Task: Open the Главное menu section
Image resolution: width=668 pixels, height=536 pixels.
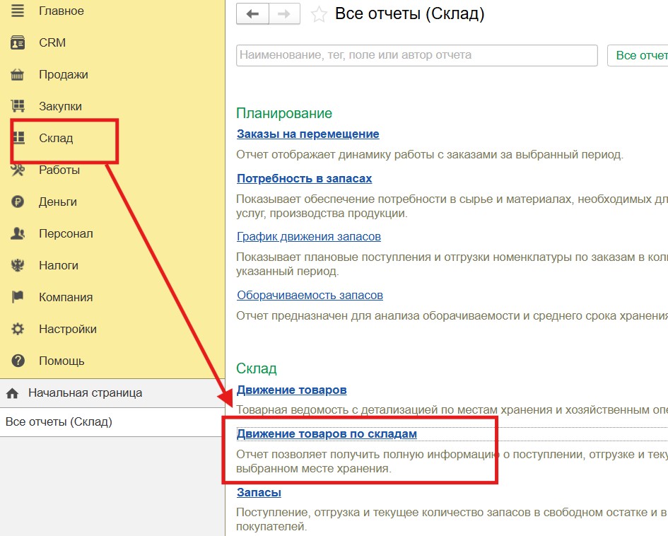Action: 61,11
